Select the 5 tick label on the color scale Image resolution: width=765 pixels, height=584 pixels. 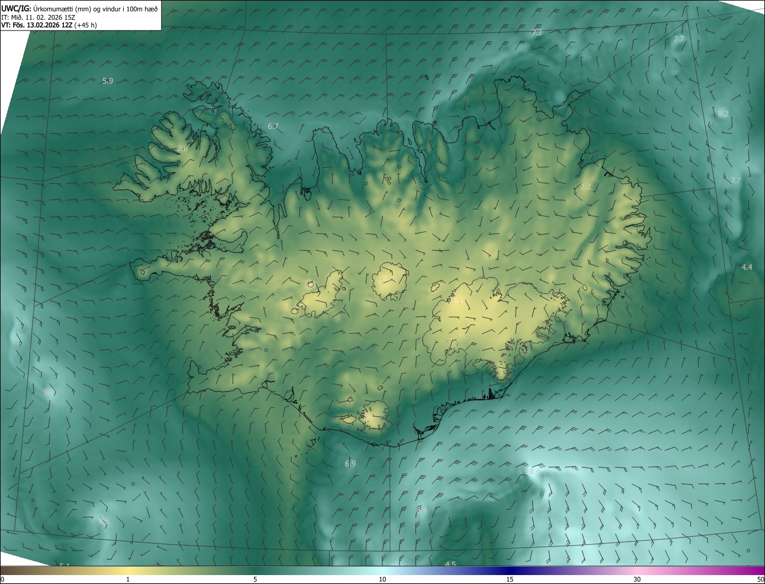tap(255, 579)
